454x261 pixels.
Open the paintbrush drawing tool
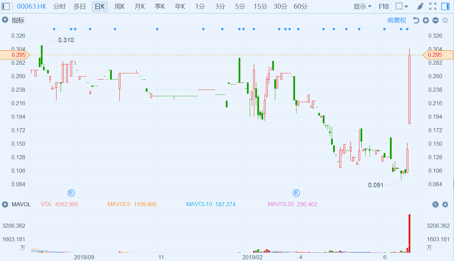tap(420, 6)
